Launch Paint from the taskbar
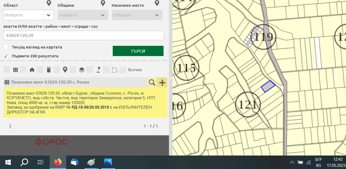This screenshot has height=169, width=346. [91, 162]
